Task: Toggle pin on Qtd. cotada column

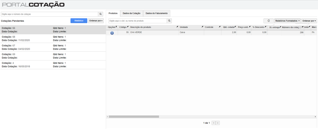Action: pyautogui.click(x=235, y=27)
